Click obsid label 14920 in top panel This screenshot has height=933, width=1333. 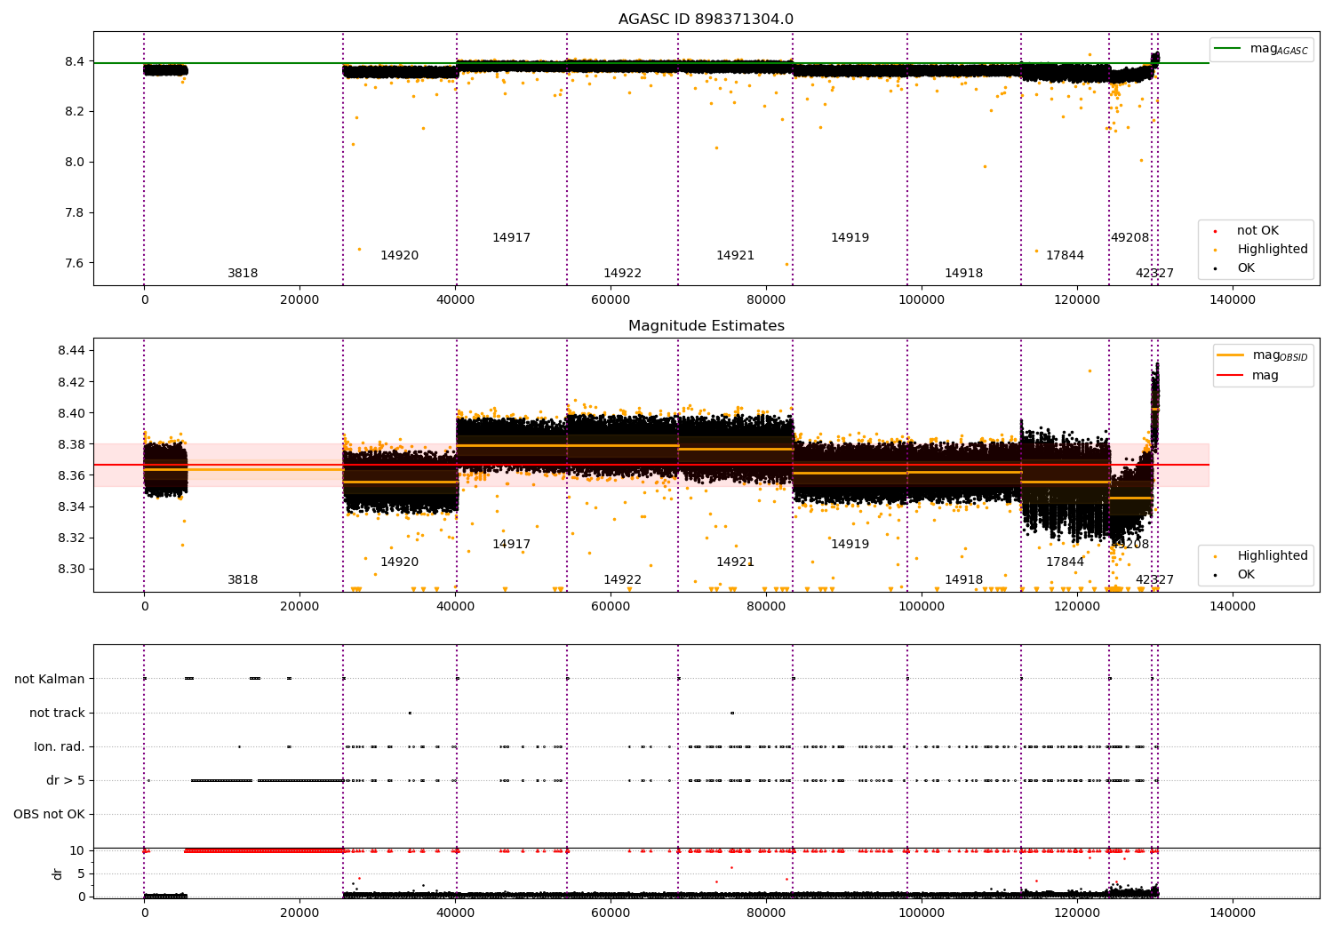coord(399,256)
